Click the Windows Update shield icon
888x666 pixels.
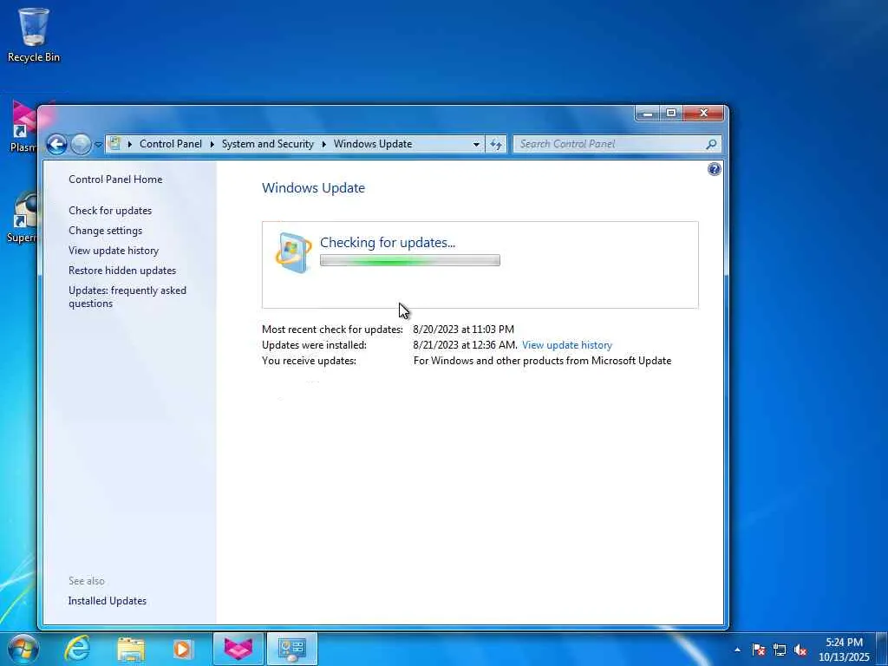(293, 252)
